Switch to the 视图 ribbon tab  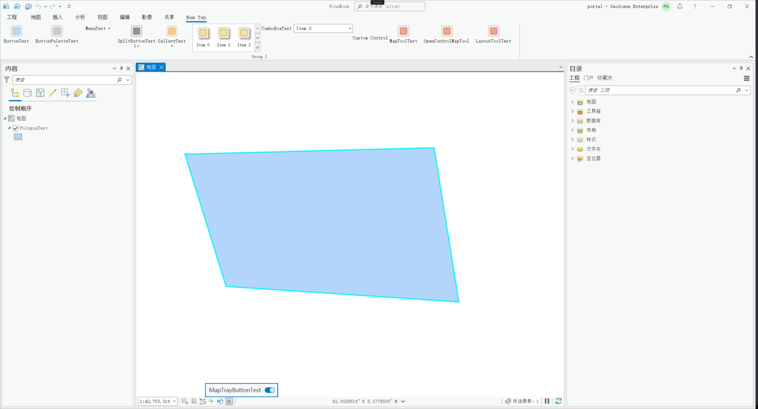point(103,17)
